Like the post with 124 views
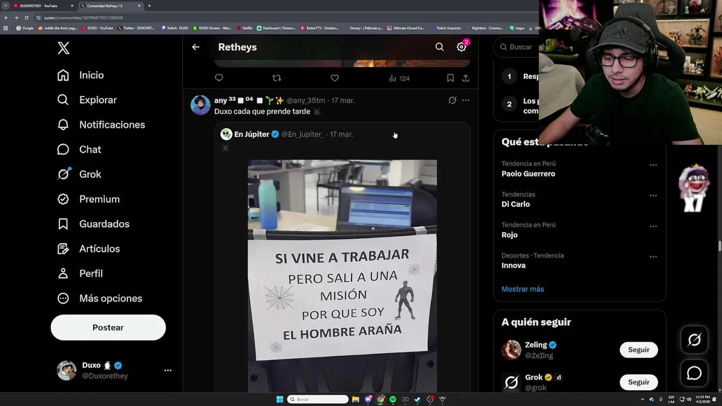722x406 pixels. click(x=335, y=78)
